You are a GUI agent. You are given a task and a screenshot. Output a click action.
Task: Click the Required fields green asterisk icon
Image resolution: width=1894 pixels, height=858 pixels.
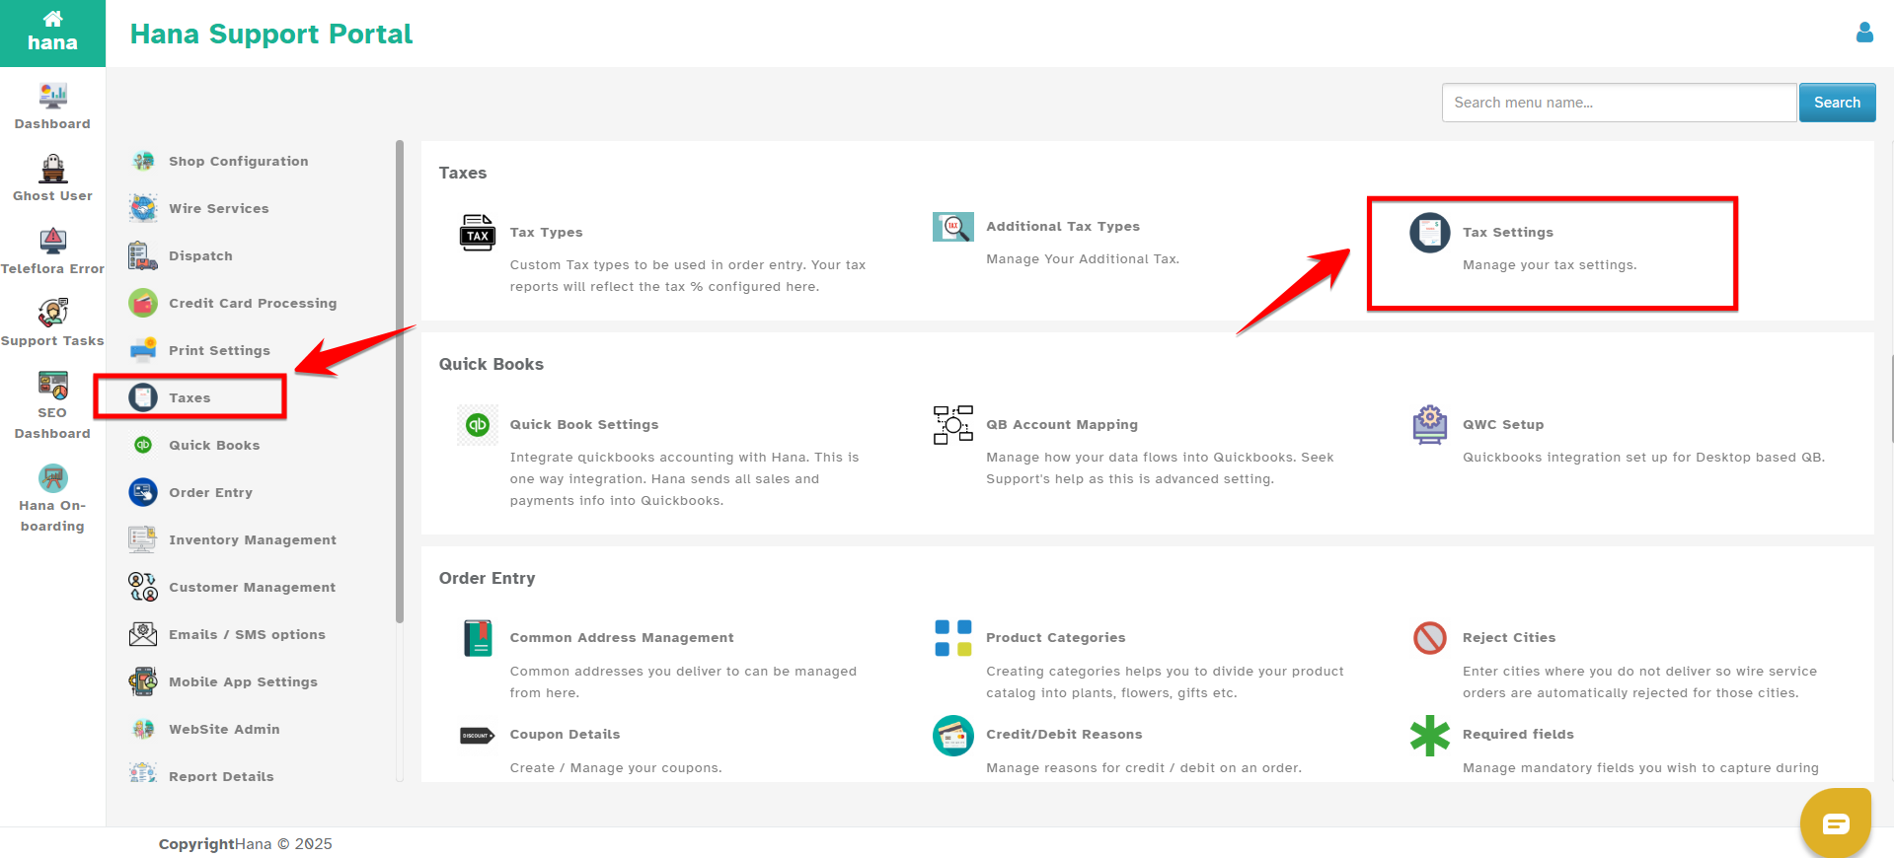coord(1430,736)
